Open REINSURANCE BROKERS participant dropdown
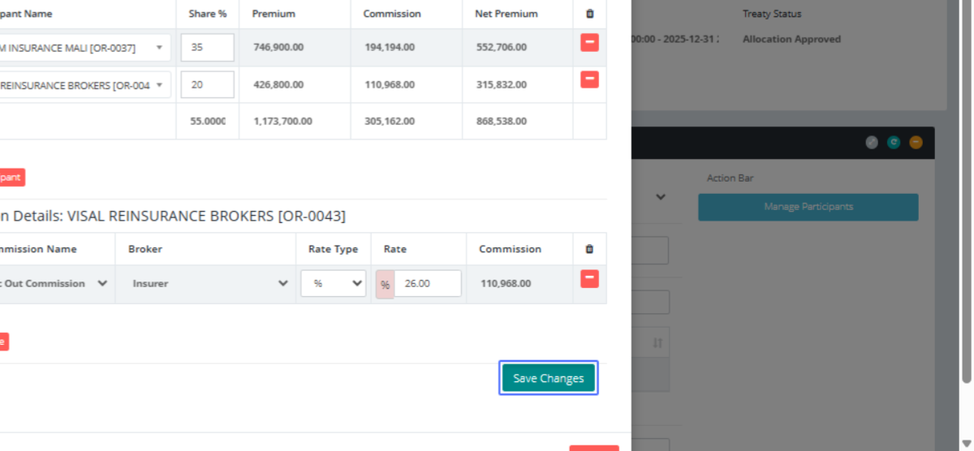This screenshot has height=451, width=974. (81, 85)
